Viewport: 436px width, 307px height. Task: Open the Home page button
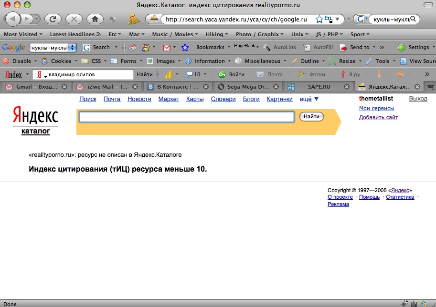point(95,19)
